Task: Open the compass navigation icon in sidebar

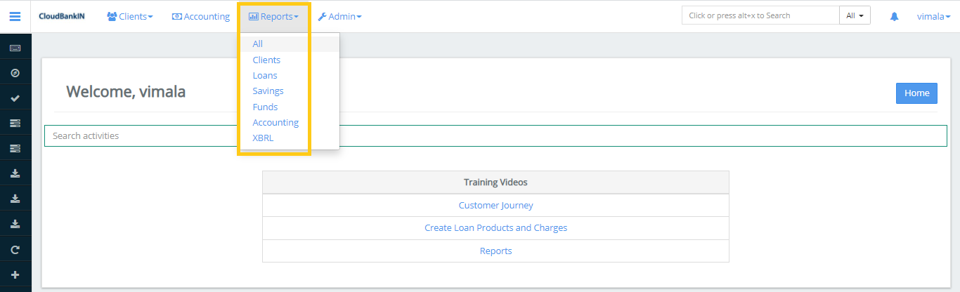Action: point(15,73)
